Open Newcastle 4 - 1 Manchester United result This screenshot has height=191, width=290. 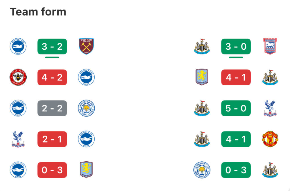(236, 139)
